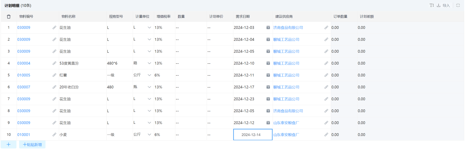This screenshot has height=162, width=467.
Task: Click supplier link icon in row 4
Action: [326, 63]
